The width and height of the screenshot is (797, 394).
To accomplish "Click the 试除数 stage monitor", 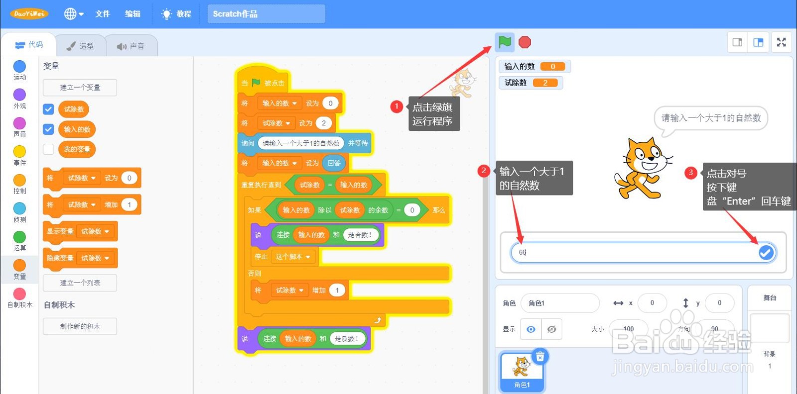I will 531,83.
